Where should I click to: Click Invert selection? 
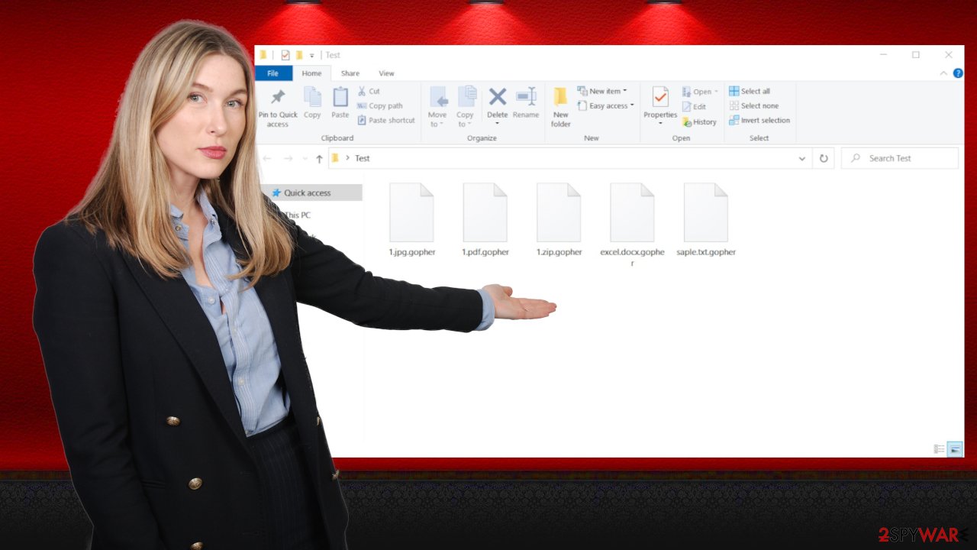coord(759,121)
